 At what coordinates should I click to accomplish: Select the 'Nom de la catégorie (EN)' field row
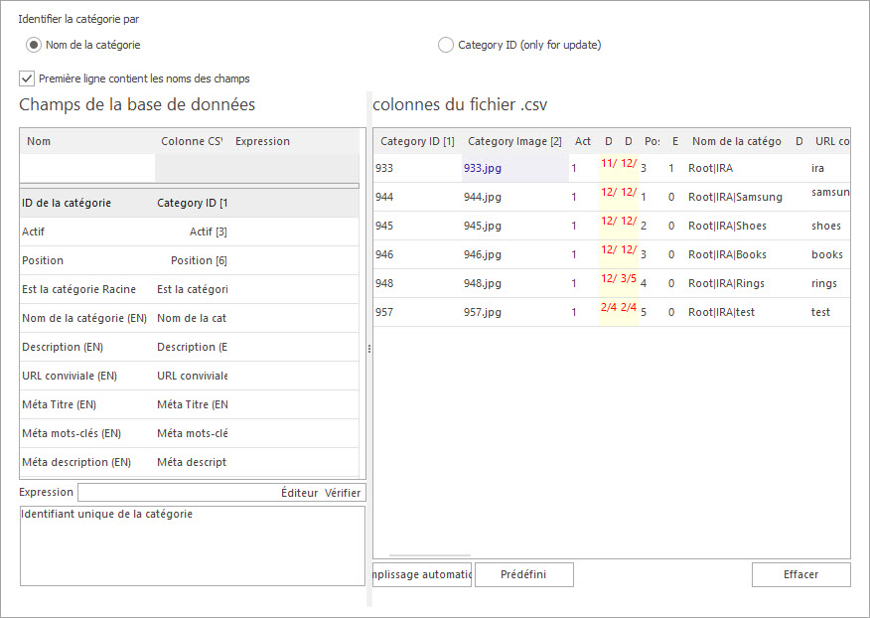(190, 318)
